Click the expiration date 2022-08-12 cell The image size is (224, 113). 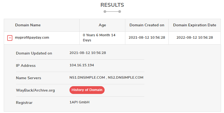pos(195,38)
